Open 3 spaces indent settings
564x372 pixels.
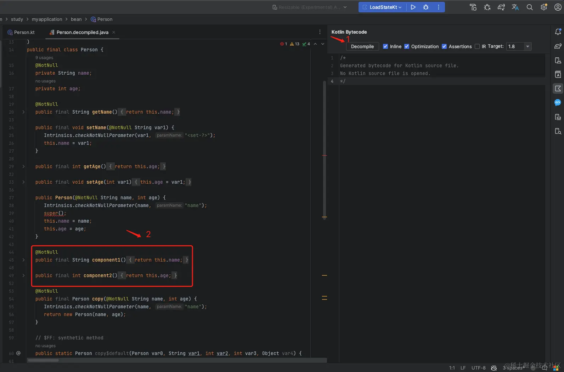pos(513,368)
